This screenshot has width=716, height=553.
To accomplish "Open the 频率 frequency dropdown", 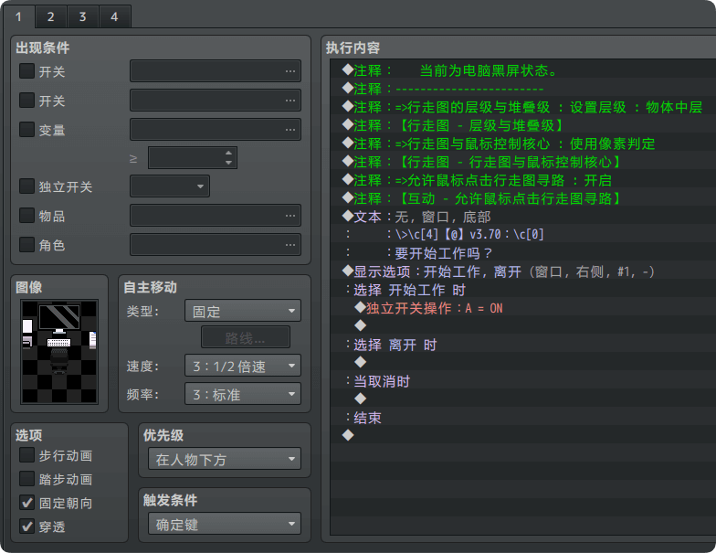I will point(242,394).
